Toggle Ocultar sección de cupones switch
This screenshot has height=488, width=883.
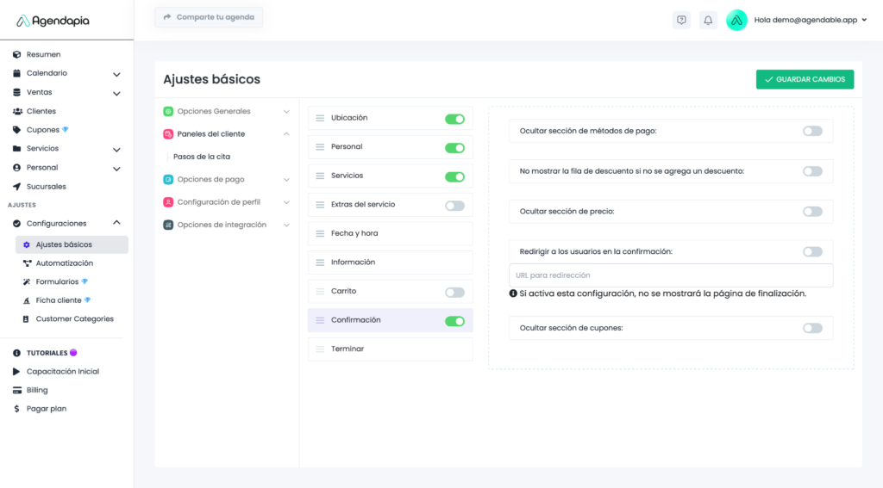(812, 328)
